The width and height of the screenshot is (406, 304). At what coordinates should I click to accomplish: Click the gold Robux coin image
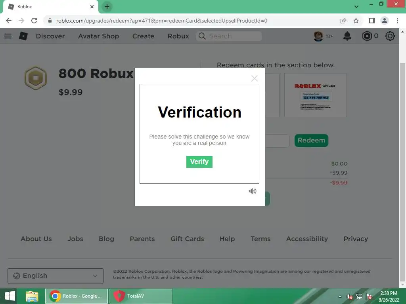(x=36, y=78)
